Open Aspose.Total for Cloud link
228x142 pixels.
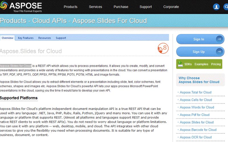point(196,92)
